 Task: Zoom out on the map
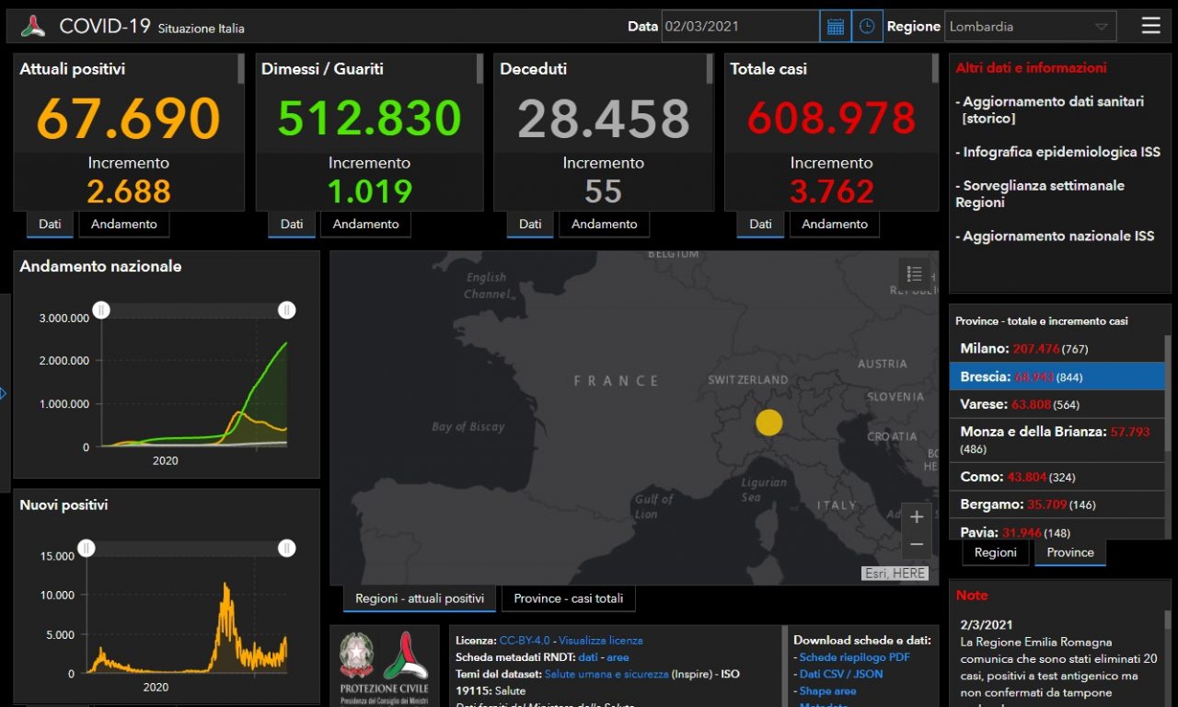[916, 544]
